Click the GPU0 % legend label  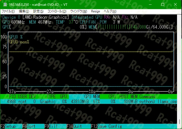(16, 37)
